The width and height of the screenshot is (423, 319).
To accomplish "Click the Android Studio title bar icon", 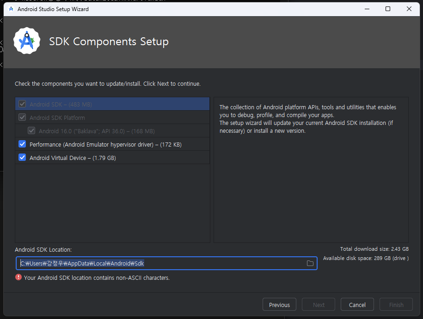I will (x=11, y=9).
